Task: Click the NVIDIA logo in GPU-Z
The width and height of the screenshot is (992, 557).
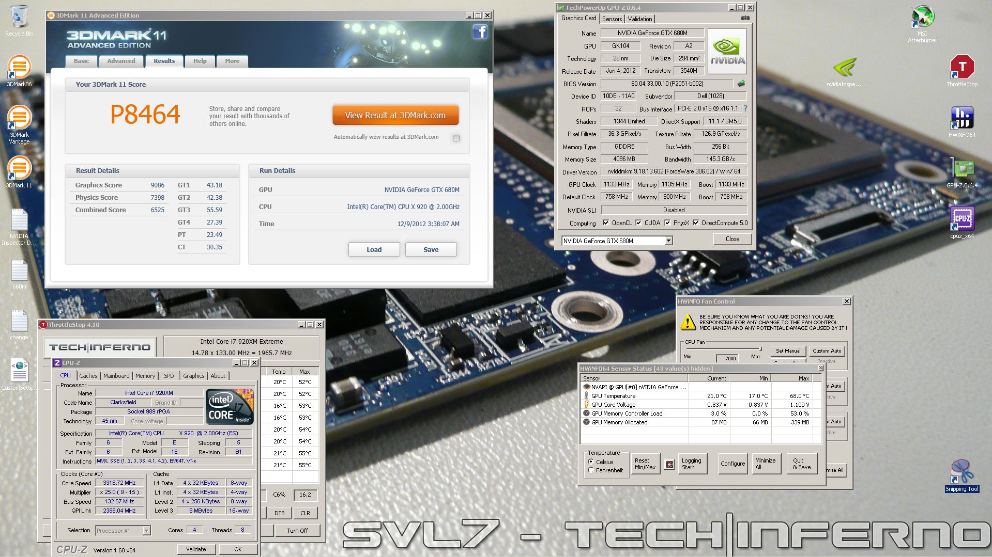Action: (727, 51)
